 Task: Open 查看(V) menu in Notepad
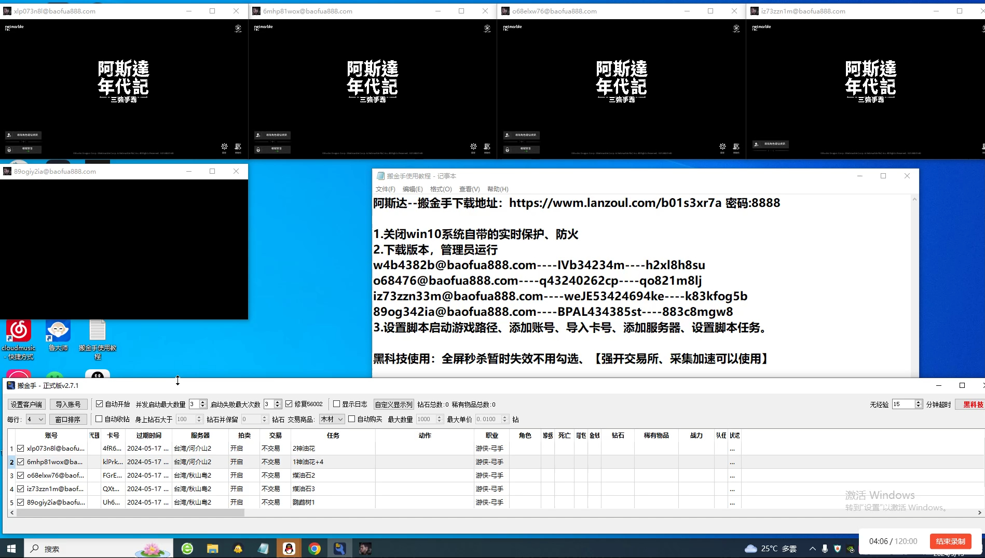click(469, 189)
